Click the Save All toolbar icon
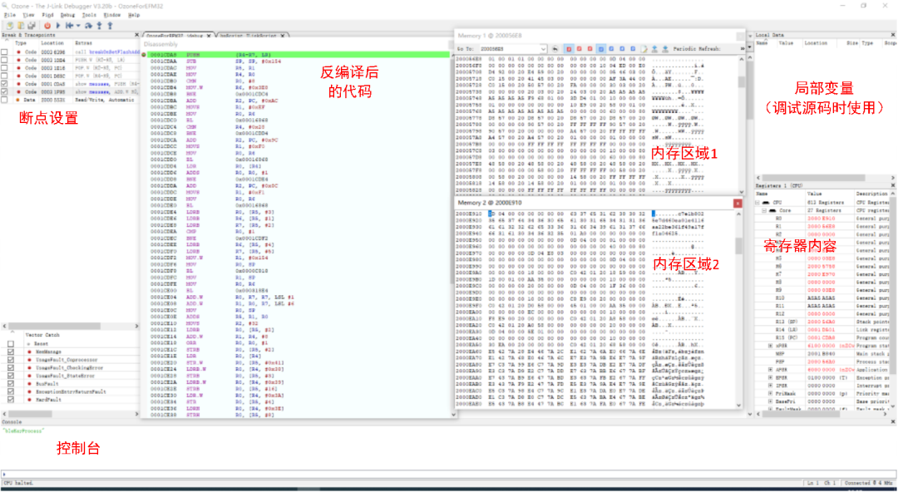The height and width of the screenshot is (492, 898). 32,26
